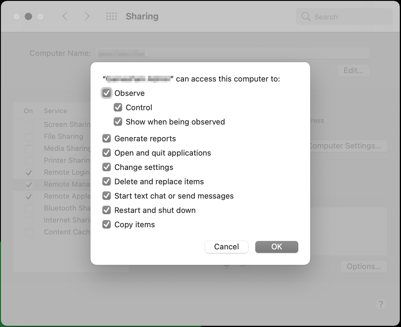This screenshot has width=401, height=327.
Task: Enable the Content Caching service checkbox
Action: pos(29,232)
